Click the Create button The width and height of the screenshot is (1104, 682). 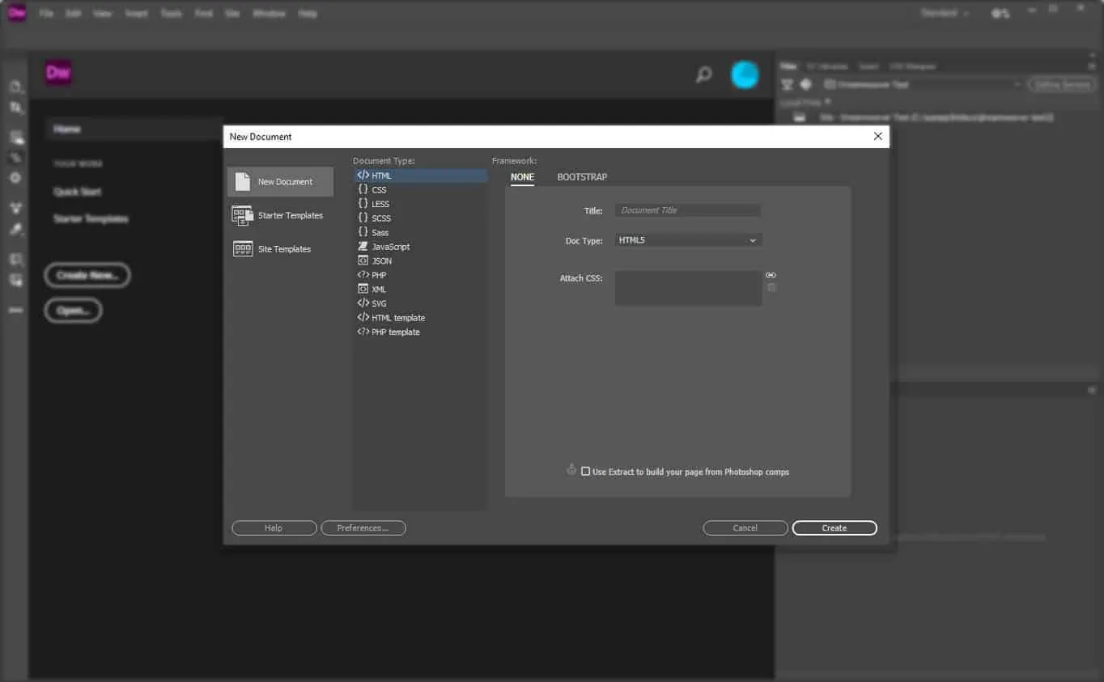pyautogui.click(x=834, y=528)
